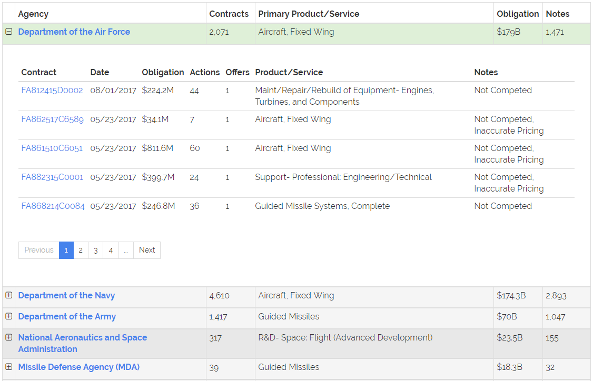Expand the Missile Defense Agency row

(8, 367)
